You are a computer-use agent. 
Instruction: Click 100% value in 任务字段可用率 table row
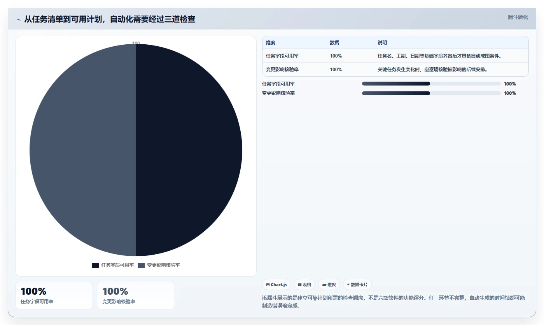[x=336, y=56]
